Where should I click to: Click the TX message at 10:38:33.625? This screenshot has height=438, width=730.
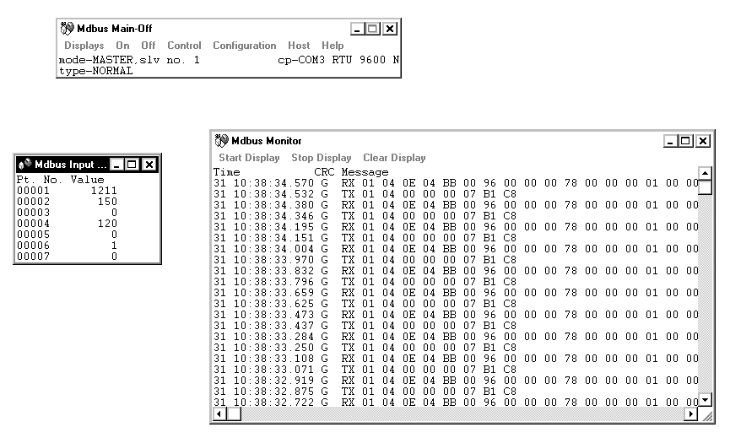[365, 304]
